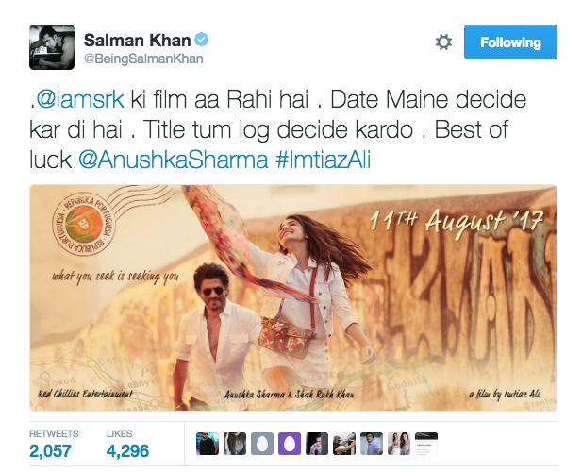Open the @iamsrk mention link

(x=80, y=99)
